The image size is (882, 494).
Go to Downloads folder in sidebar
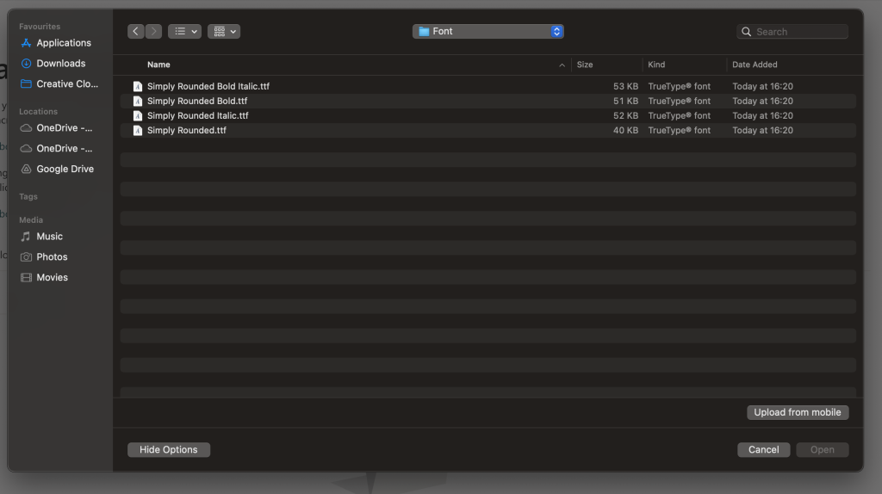coord(60,64)
